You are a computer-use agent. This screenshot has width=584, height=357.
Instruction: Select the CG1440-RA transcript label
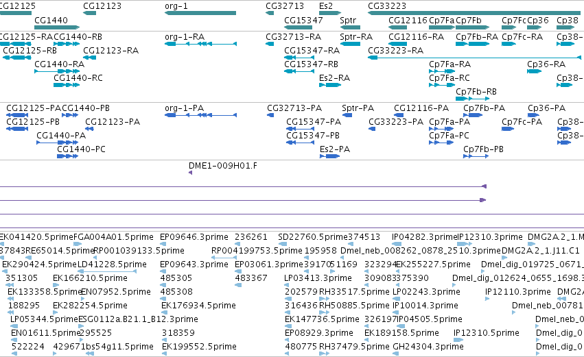(x=59, y=64)
